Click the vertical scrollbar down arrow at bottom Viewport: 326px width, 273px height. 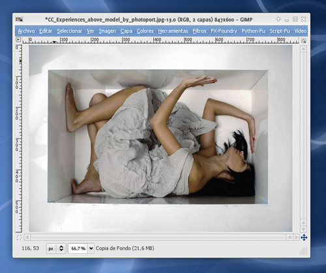click(303, 229)
